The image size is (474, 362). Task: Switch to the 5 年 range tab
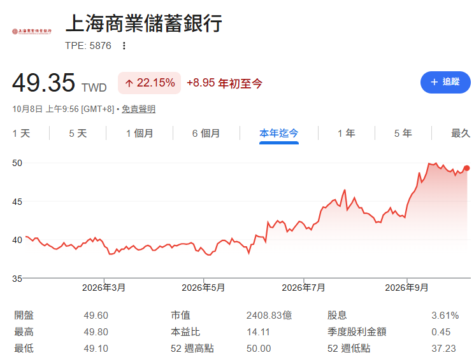(403, 133)
